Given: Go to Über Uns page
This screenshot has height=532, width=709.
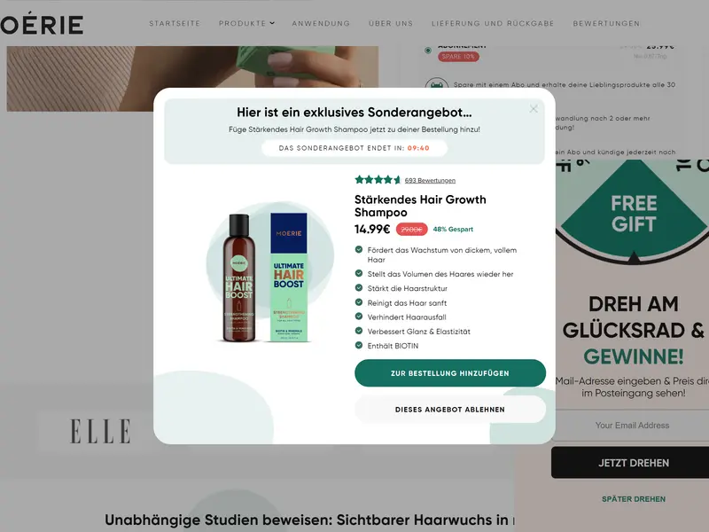Looking at the screenshot, I should pyautogui.click(x=391, y=23).
